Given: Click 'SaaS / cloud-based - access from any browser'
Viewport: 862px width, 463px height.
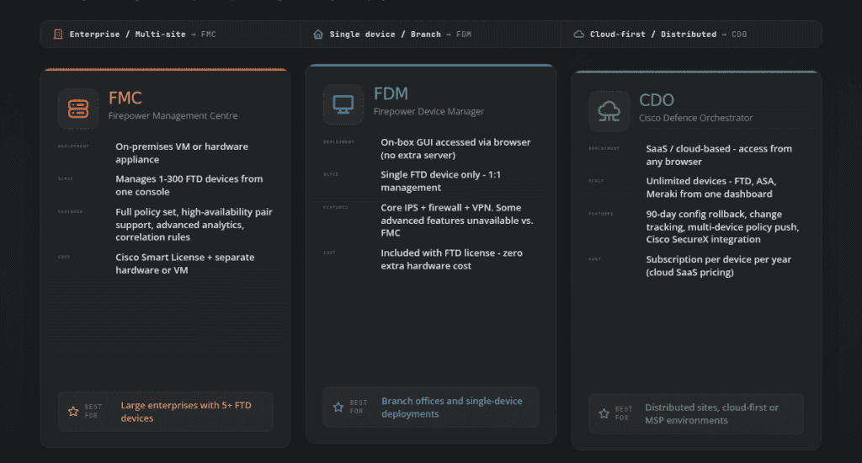Looking at the screenshot, I should tap(719, 155).
